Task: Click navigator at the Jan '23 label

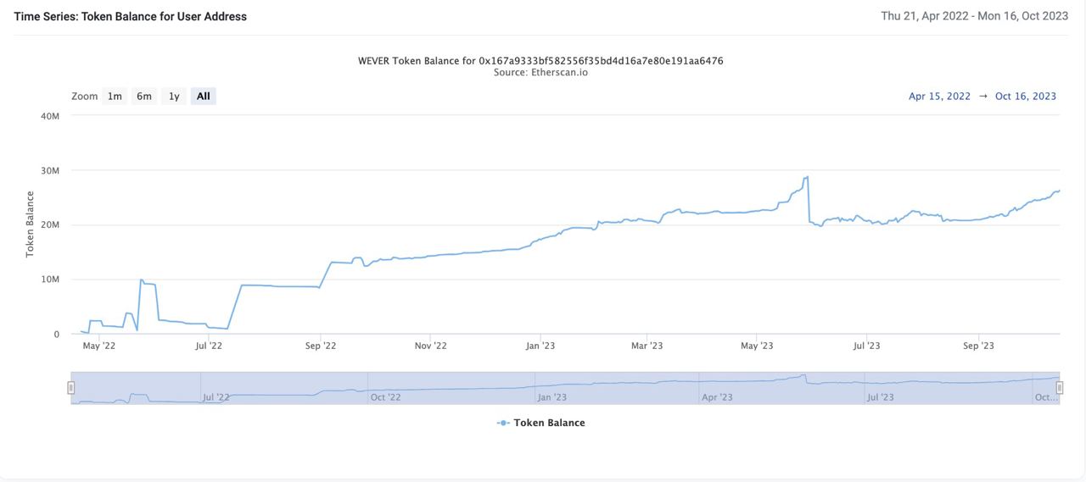Action: 551,397
